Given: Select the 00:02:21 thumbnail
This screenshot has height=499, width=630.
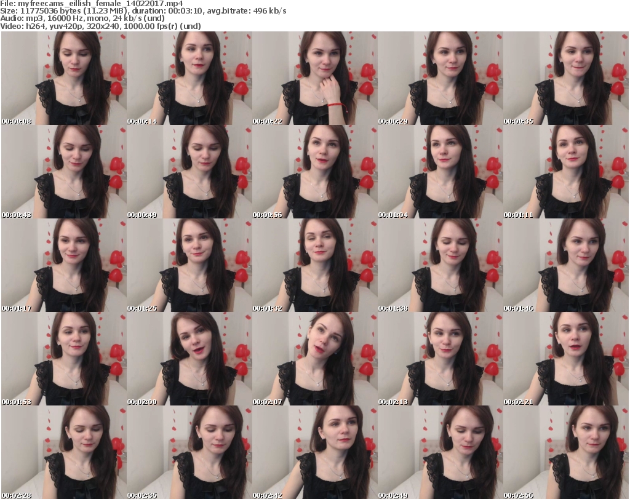Looking at the screenshot, I should pos(566,359).
